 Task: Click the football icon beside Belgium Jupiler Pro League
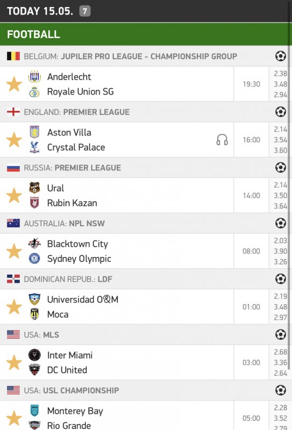(281, 56)
